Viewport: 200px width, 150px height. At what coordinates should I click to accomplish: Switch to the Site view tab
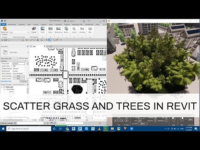(x=34, y=46)
